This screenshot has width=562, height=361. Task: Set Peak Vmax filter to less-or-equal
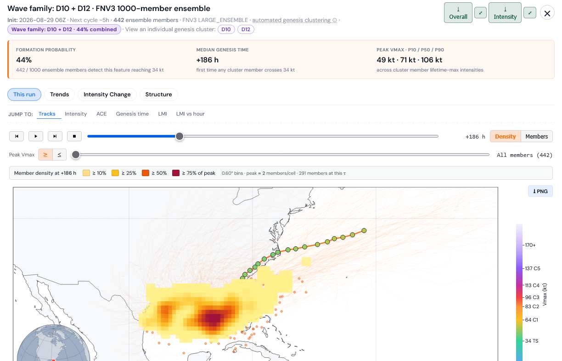[59, 155]
